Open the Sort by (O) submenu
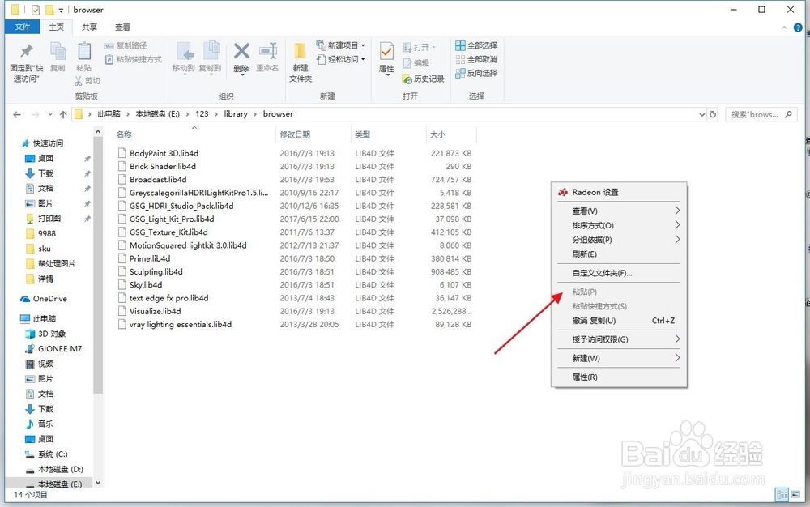The height and width of the screenshot is (507, 810). pos(619,225)
